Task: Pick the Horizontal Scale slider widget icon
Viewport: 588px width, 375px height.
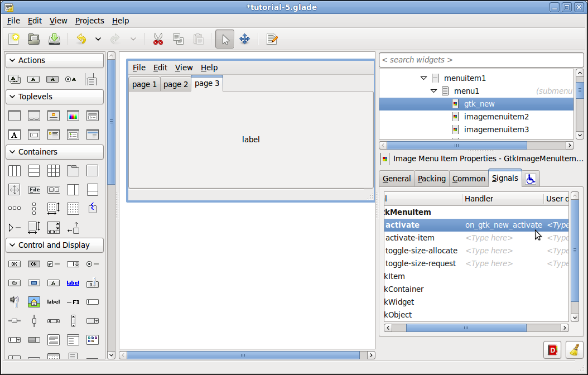Action: point(15,321)
